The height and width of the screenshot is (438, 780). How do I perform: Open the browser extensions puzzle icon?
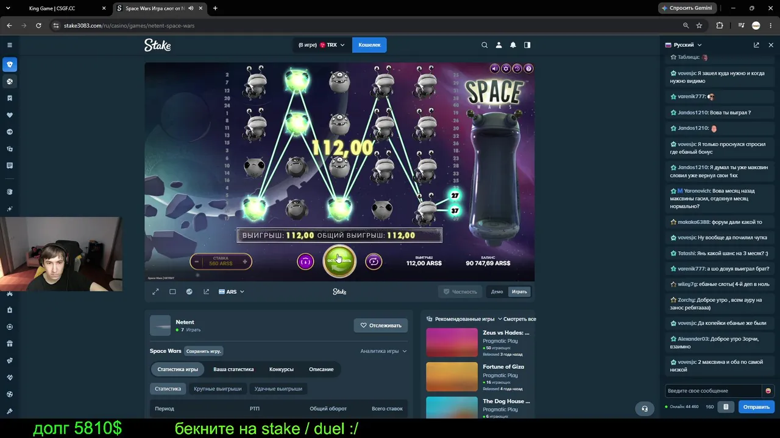click(x=720, y=26)
